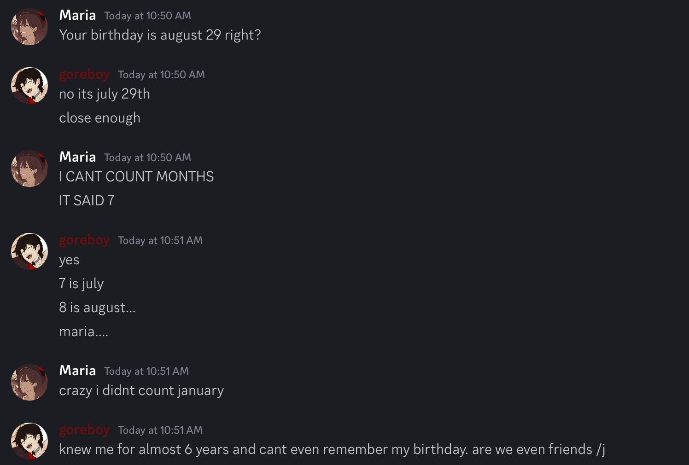Select the 'maria....' message
This screenshot has height=465, width=689.
pos(83,331)
